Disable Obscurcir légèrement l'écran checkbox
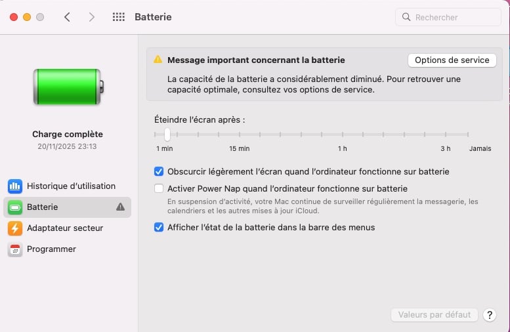Screen dimensions: 510x332 158,172
